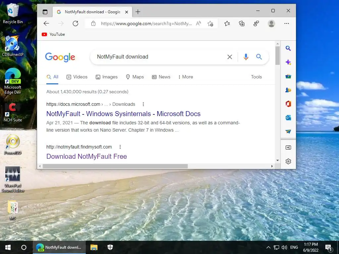This screenshot has width=339, height=254.
Task: Toggle Read aloud in the address bar
Action: click(x=198, y=23)
